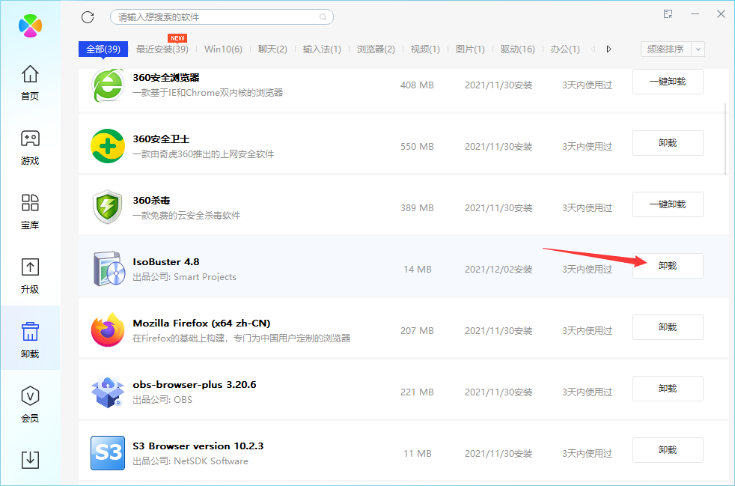Click the vertical scrollbar of software list
Screen dimensions: 735x486
tap(725, 137)
